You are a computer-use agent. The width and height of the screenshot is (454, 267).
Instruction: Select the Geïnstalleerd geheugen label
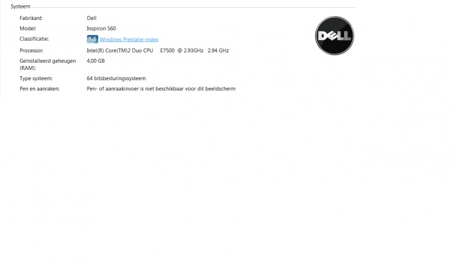click(48, 64)
